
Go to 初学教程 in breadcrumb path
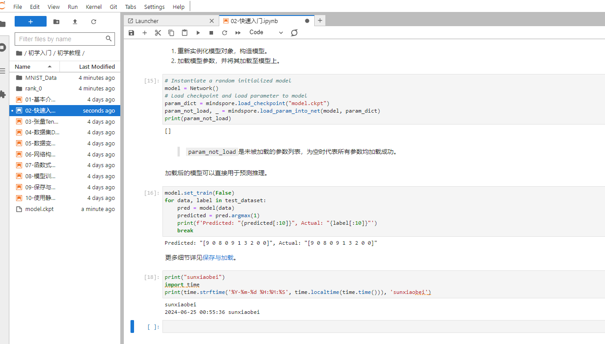point(69,53)
